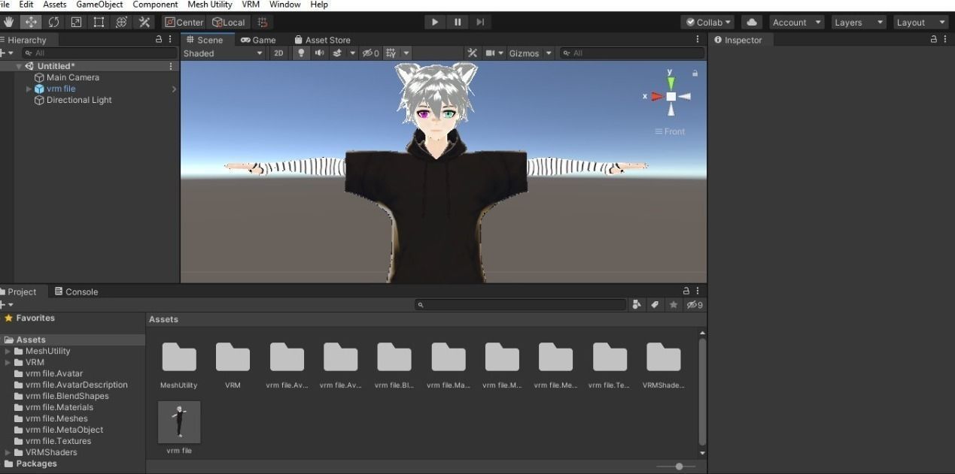Select the Move tool
This screenshot has width=955, height=474.
click(x=31, y=23)
